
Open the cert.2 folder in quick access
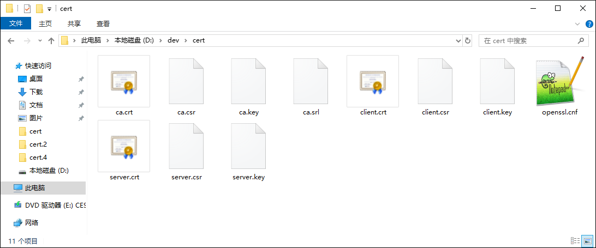pyautogui.click(x=38, y=144)
